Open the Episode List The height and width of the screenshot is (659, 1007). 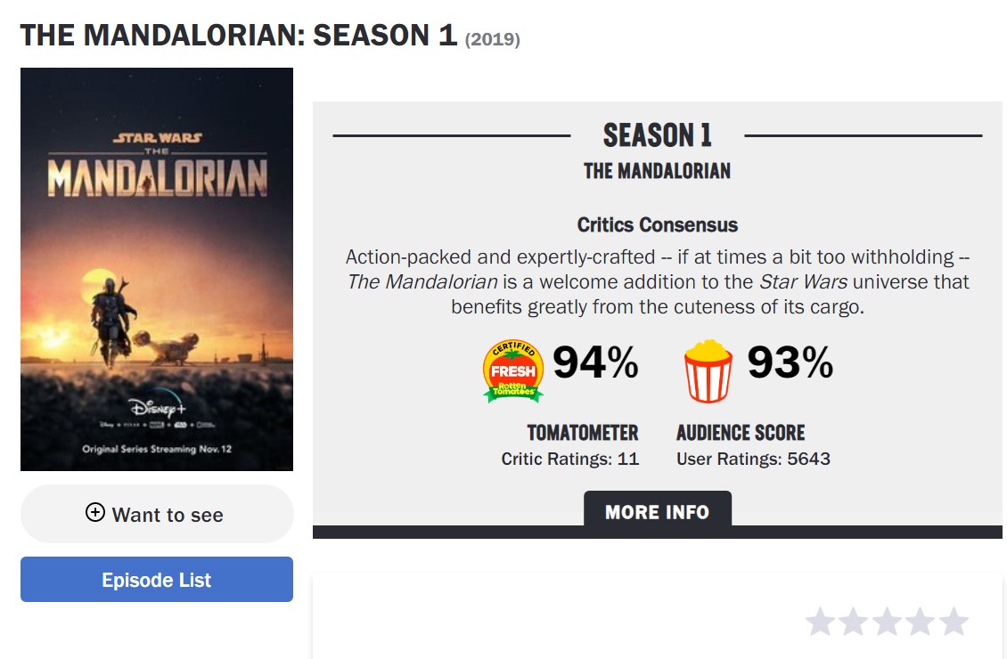[157, 580]
